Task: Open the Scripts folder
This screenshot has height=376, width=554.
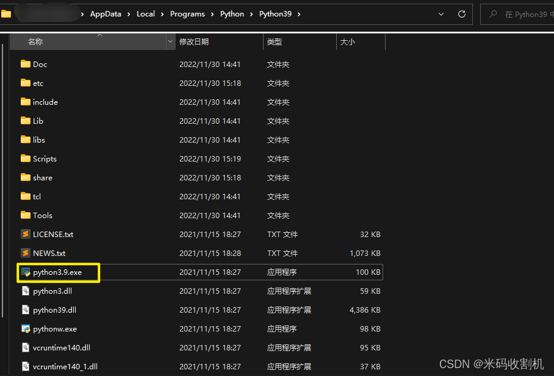Action: [42, 158]
